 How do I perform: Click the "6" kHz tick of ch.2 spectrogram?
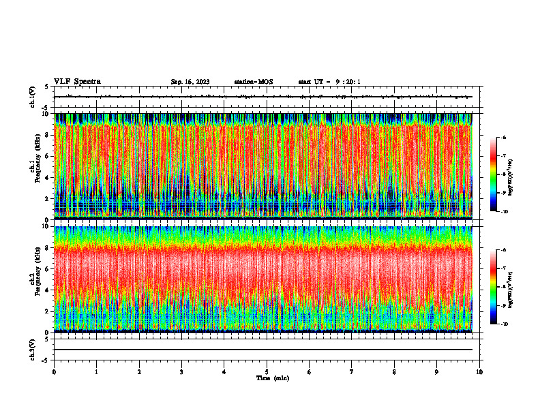click(48, 269)
